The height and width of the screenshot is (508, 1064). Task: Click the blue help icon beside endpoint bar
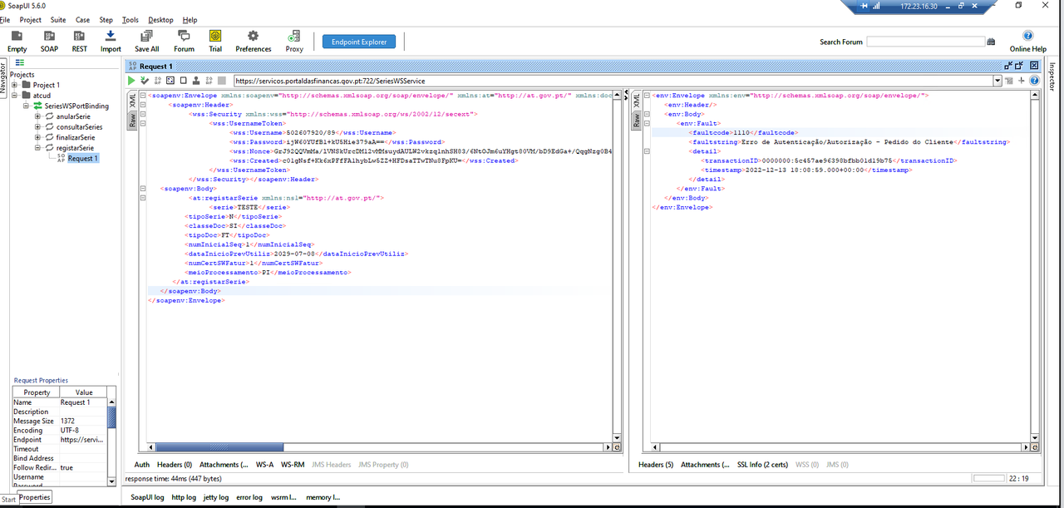tap(1035, 81)
